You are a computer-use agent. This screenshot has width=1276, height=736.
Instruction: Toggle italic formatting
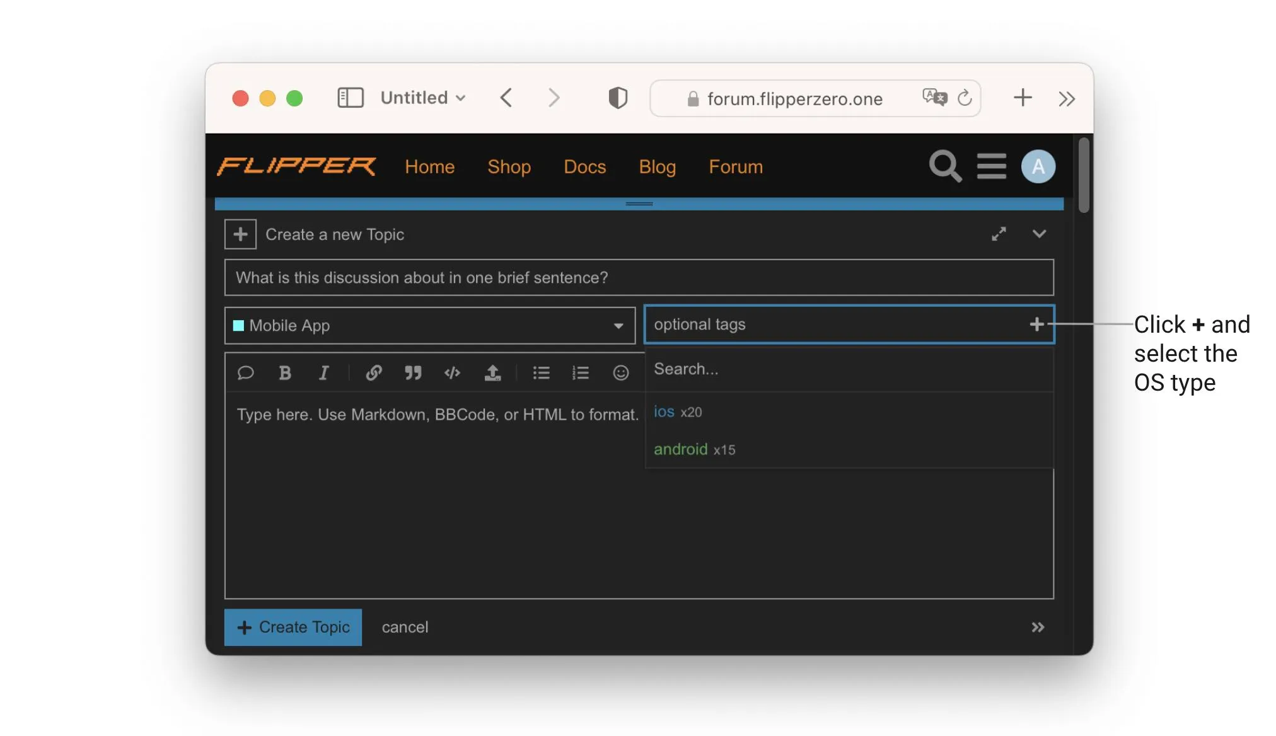click(324, 373)
